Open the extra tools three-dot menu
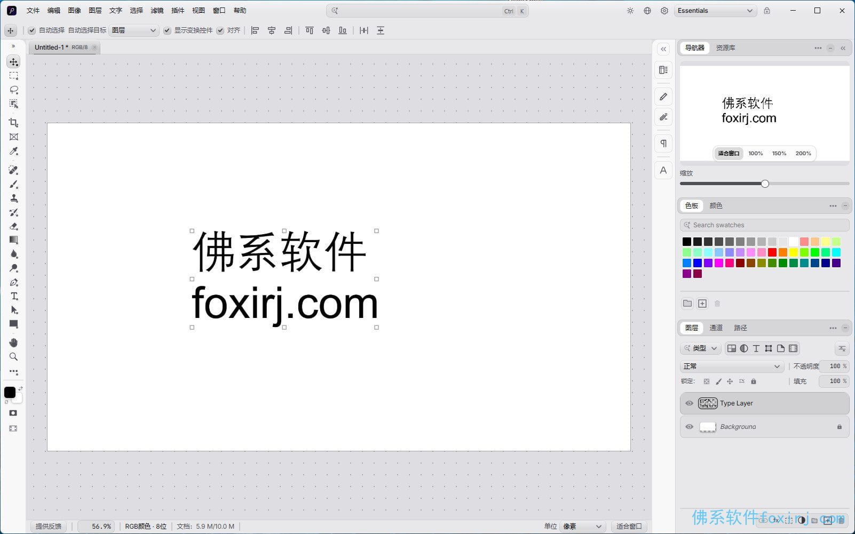The width and height of the screenshot is (855, 534). tap(14, 372)
